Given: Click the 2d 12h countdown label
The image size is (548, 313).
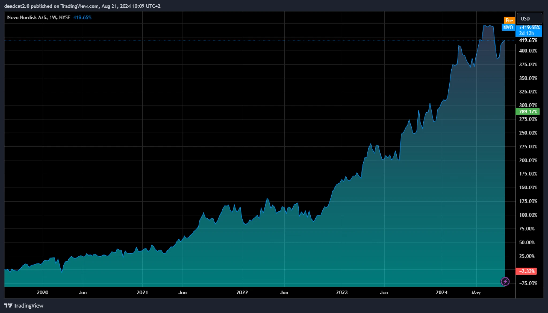Looking at the screenshot, I should point(526,33).
